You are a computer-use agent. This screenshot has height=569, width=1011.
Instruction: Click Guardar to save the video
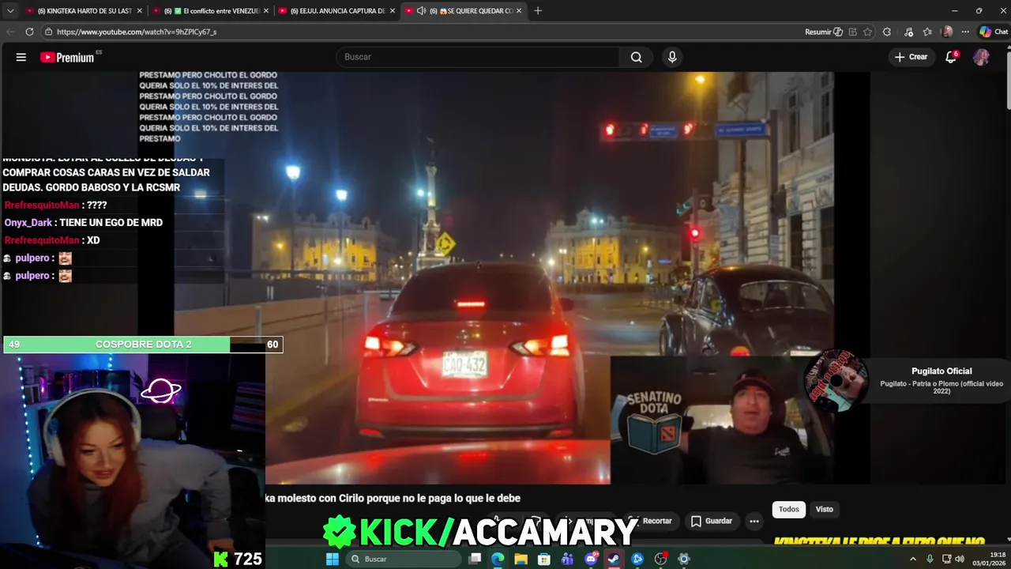pos(711,521)
